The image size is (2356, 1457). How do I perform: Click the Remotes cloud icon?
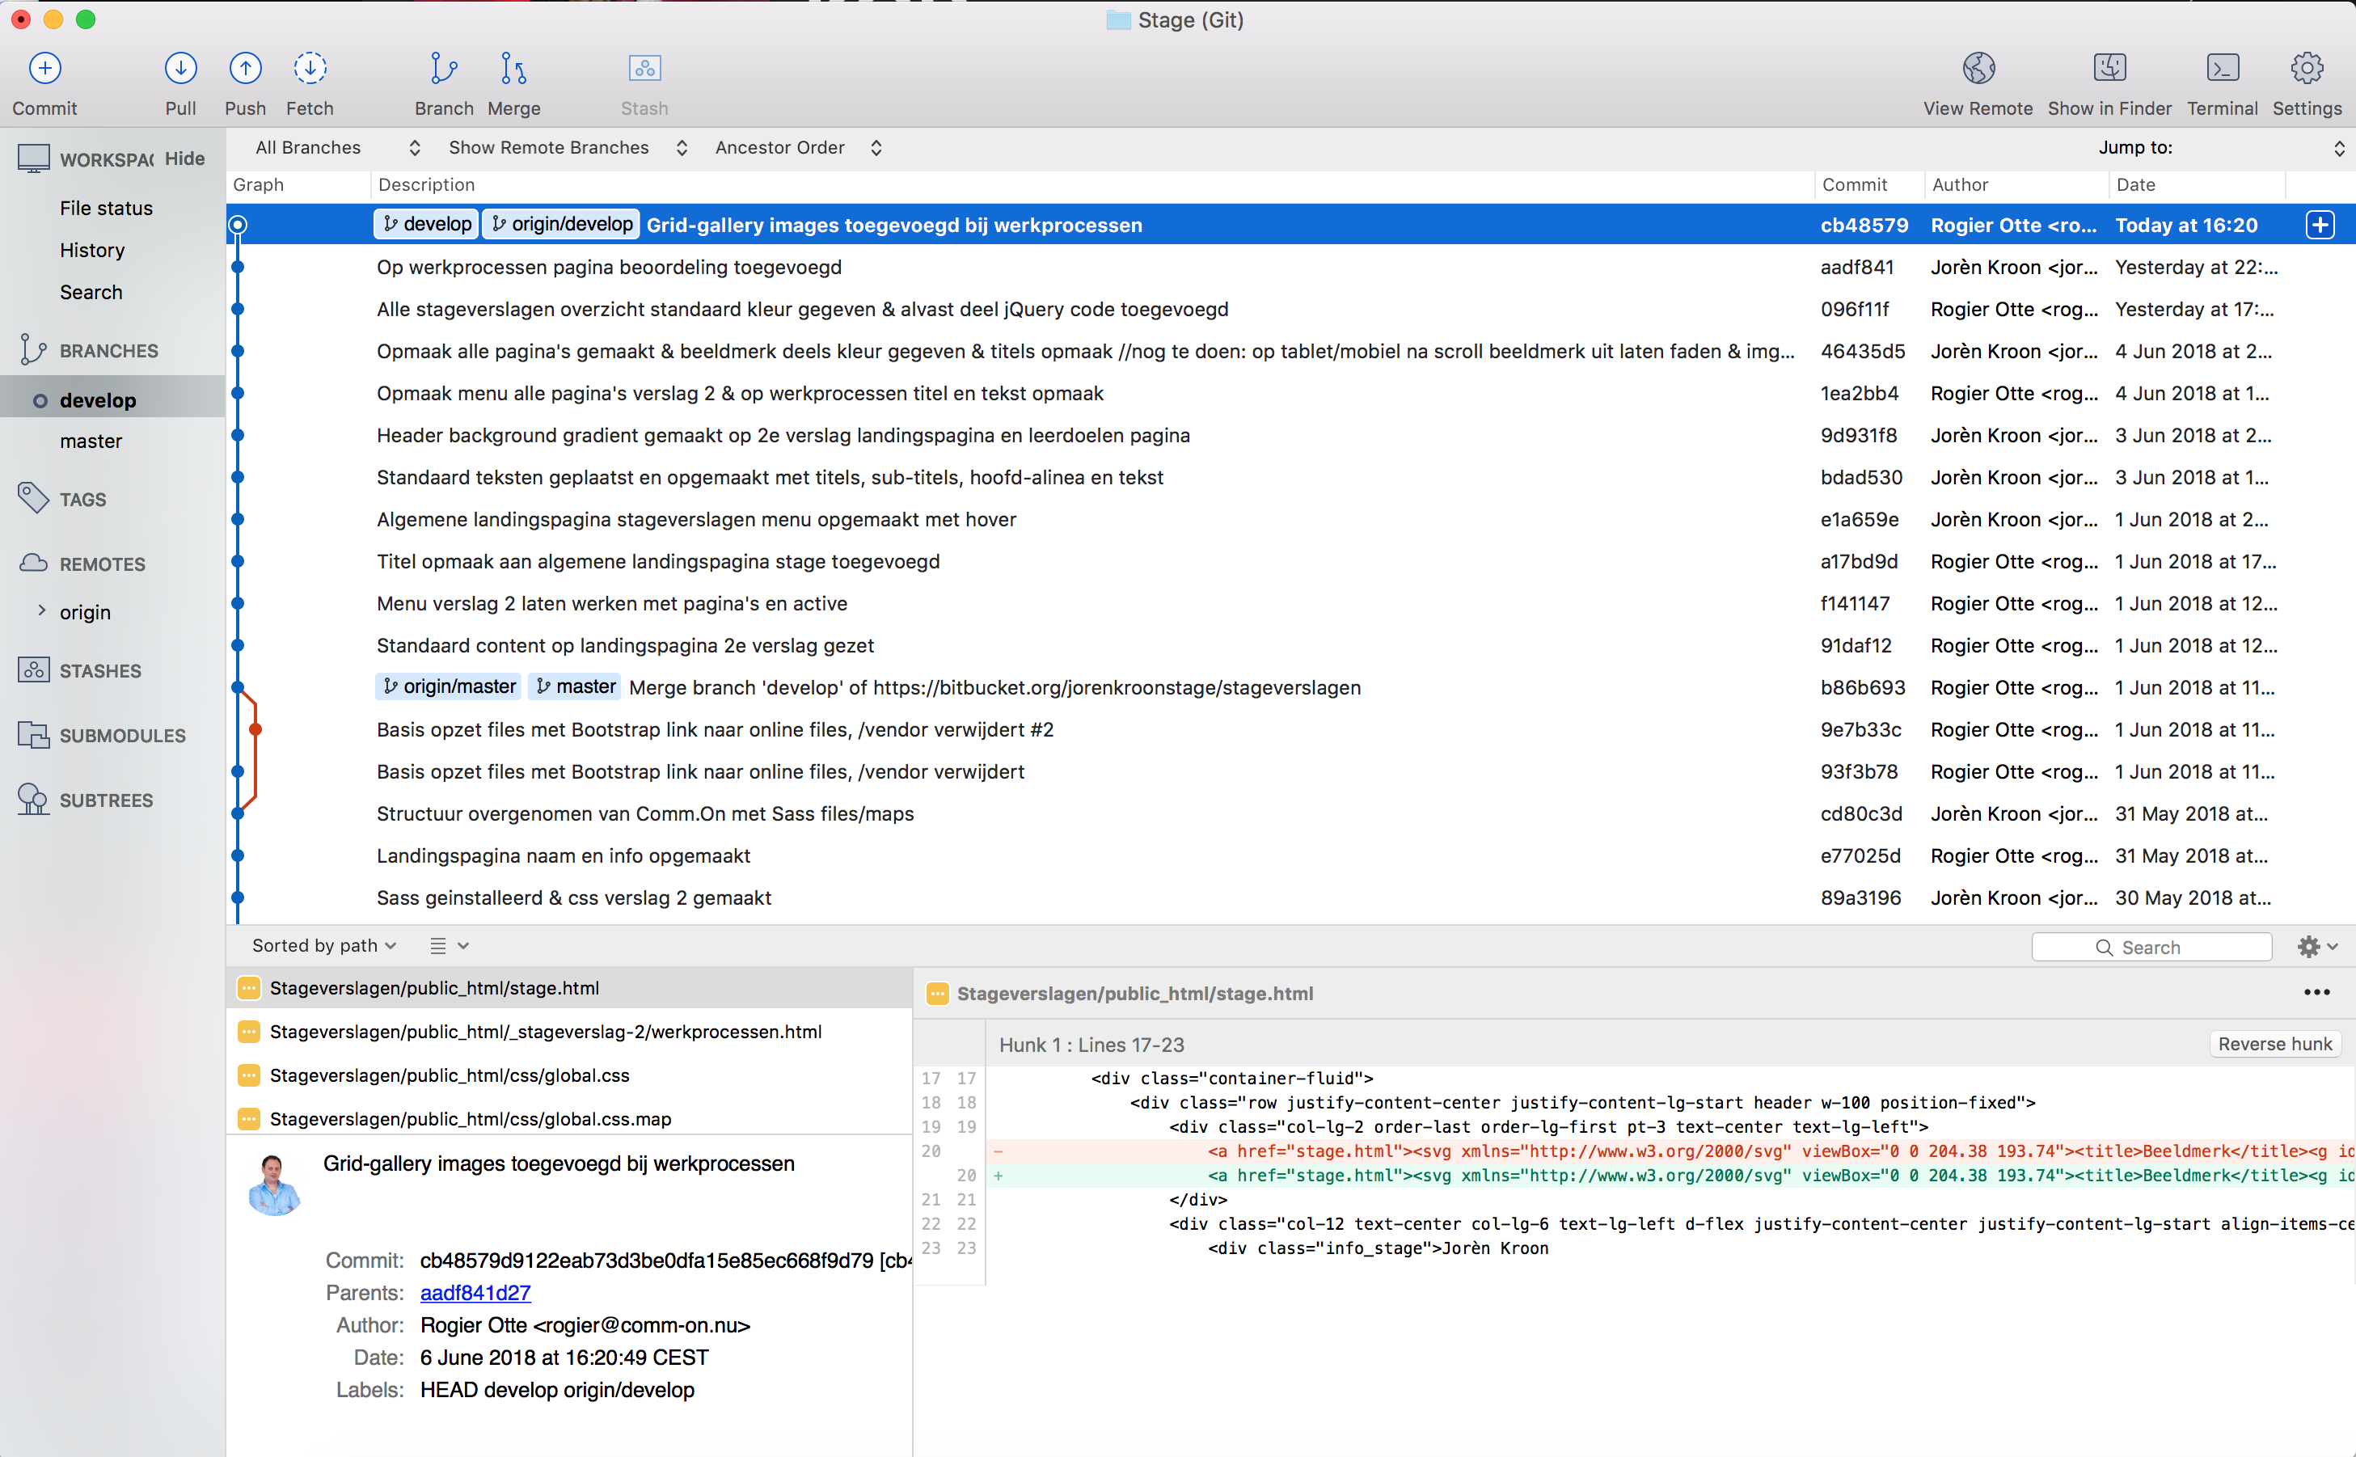[x=34, y=563]
